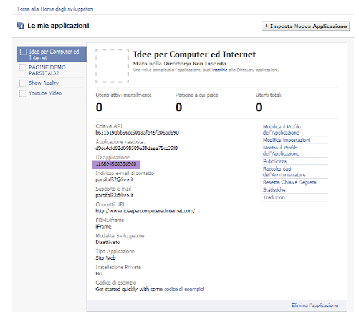Screen dimensions: 359x312
Task: Click the Pubblicizza link
Action: (274, 161)
